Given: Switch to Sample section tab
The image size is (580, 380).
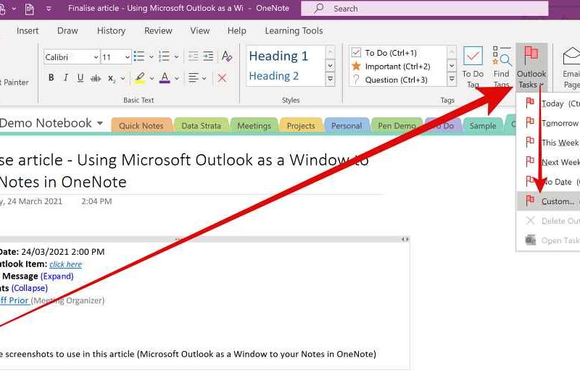Looking at the screenshot, I should tap(483, 125).
